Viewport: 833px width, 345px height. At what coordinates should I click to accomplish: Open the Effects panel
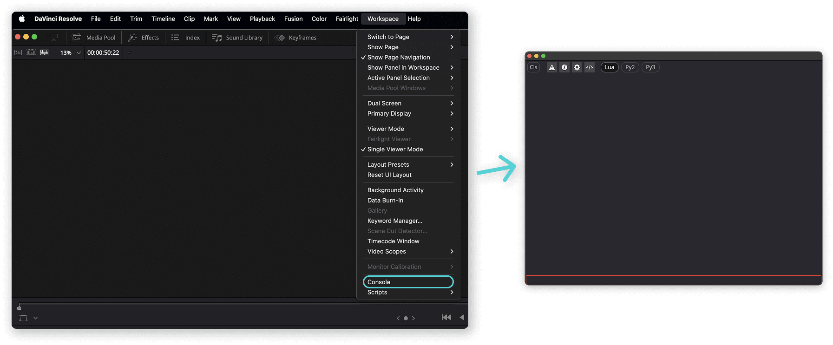(x=144, y=38)
